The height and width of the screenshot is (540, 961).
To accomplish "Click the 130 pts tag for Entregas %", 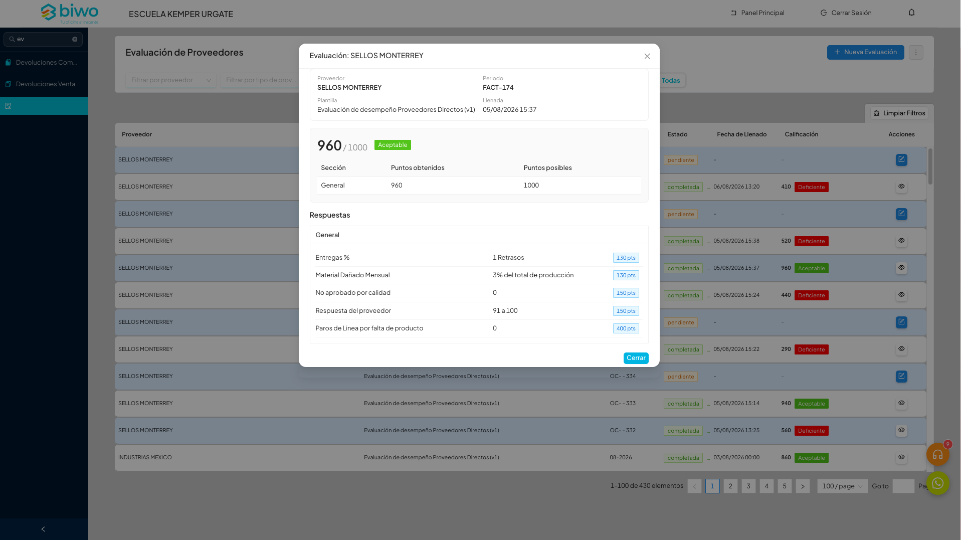I will 626,258.
